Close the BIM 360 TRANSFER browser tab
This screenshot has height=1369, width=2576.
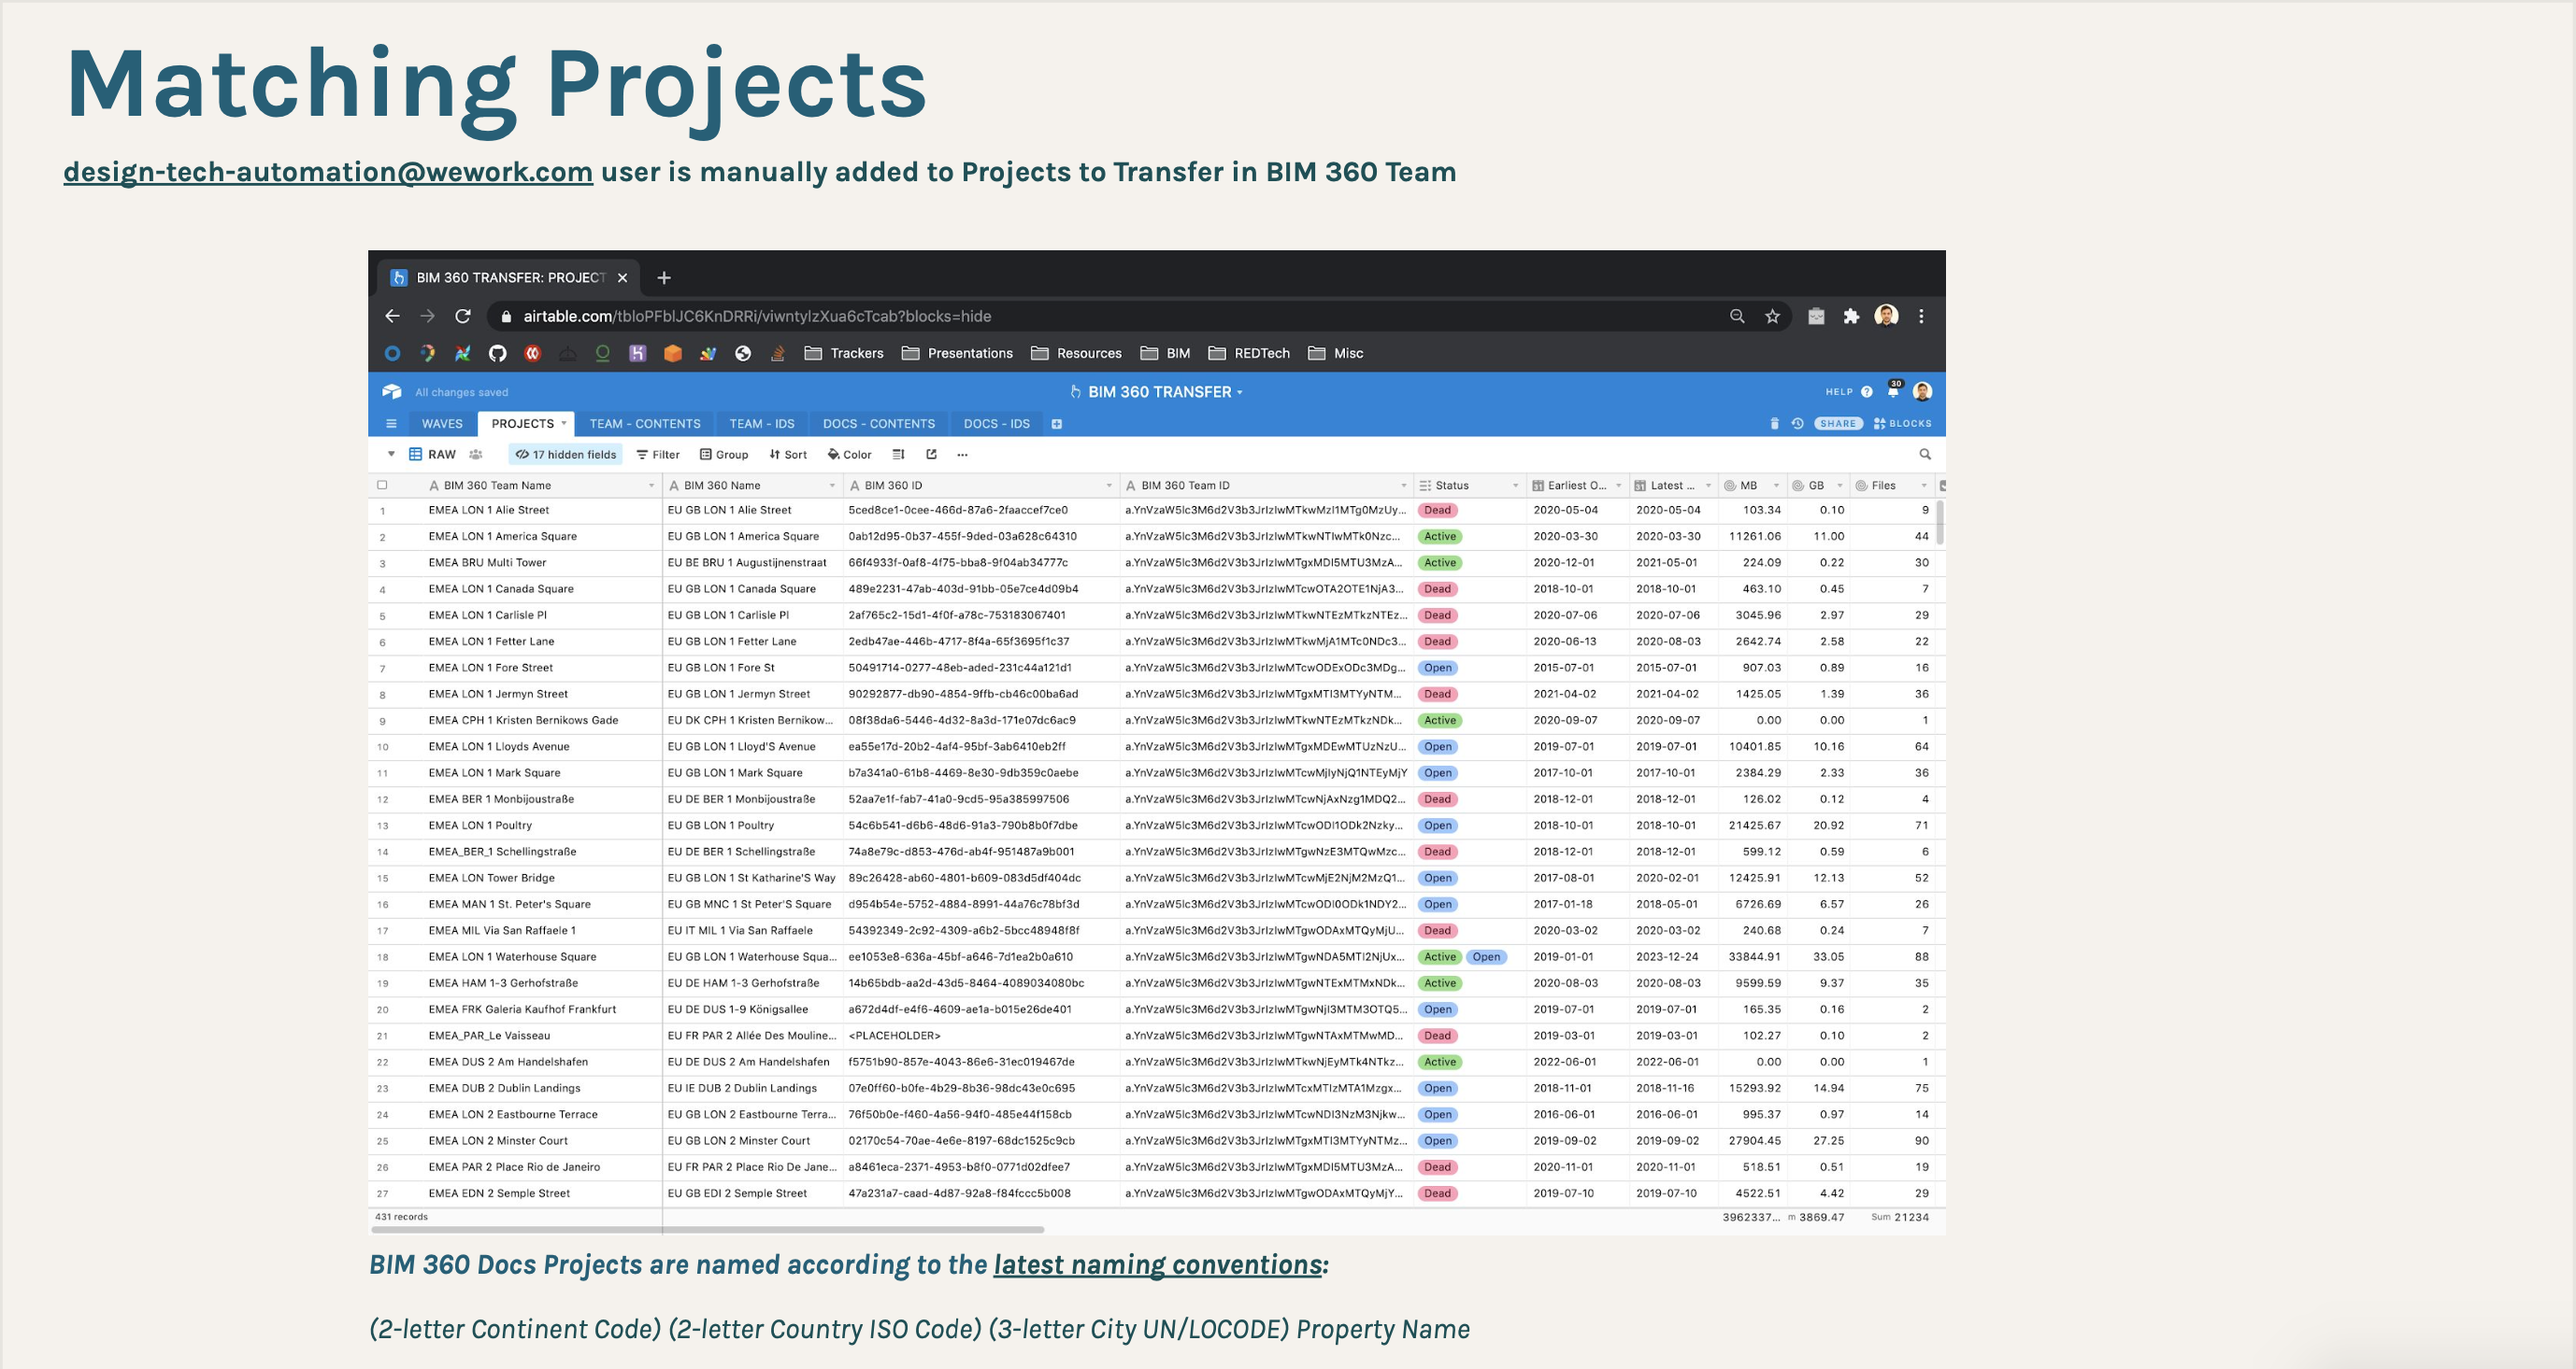(x=622, y=277)
